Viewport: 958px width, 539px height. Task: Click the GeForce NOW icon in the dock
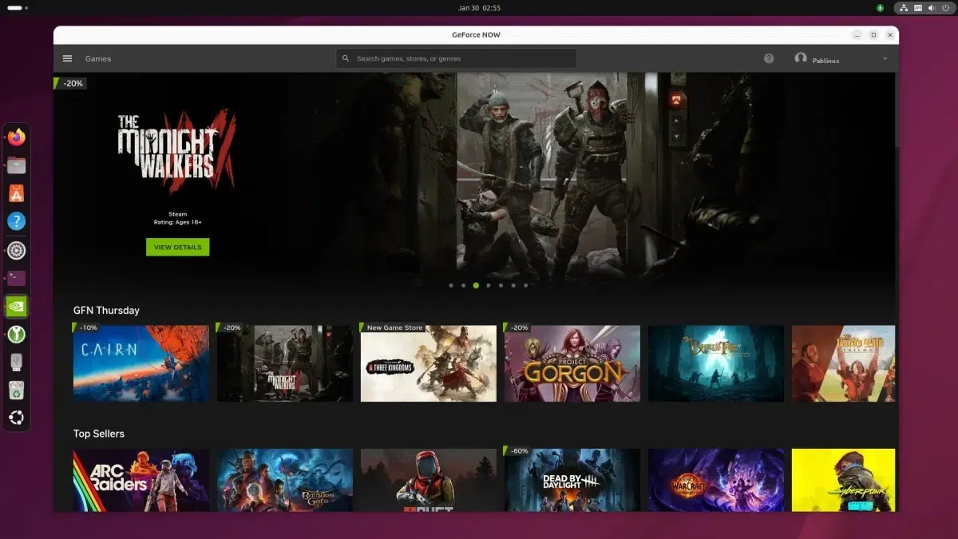tap(16, 306)
